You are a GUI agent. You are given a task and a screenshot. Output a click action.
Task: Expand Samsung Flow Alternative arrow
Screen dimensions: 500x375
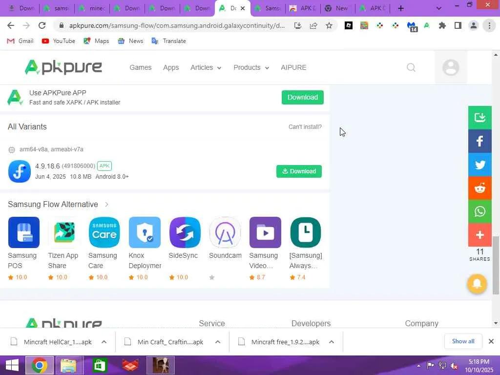click(106, 205)
